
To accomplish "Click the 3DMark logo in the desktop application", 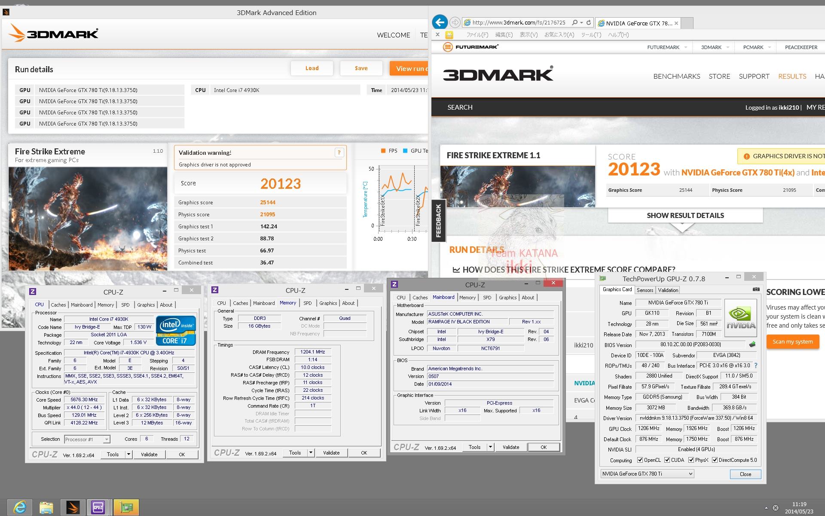I will click(x=54, y=33).
